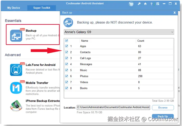Uncheck the Music checkbox
The width and height of the screenshot is (182, 126).
67,70
